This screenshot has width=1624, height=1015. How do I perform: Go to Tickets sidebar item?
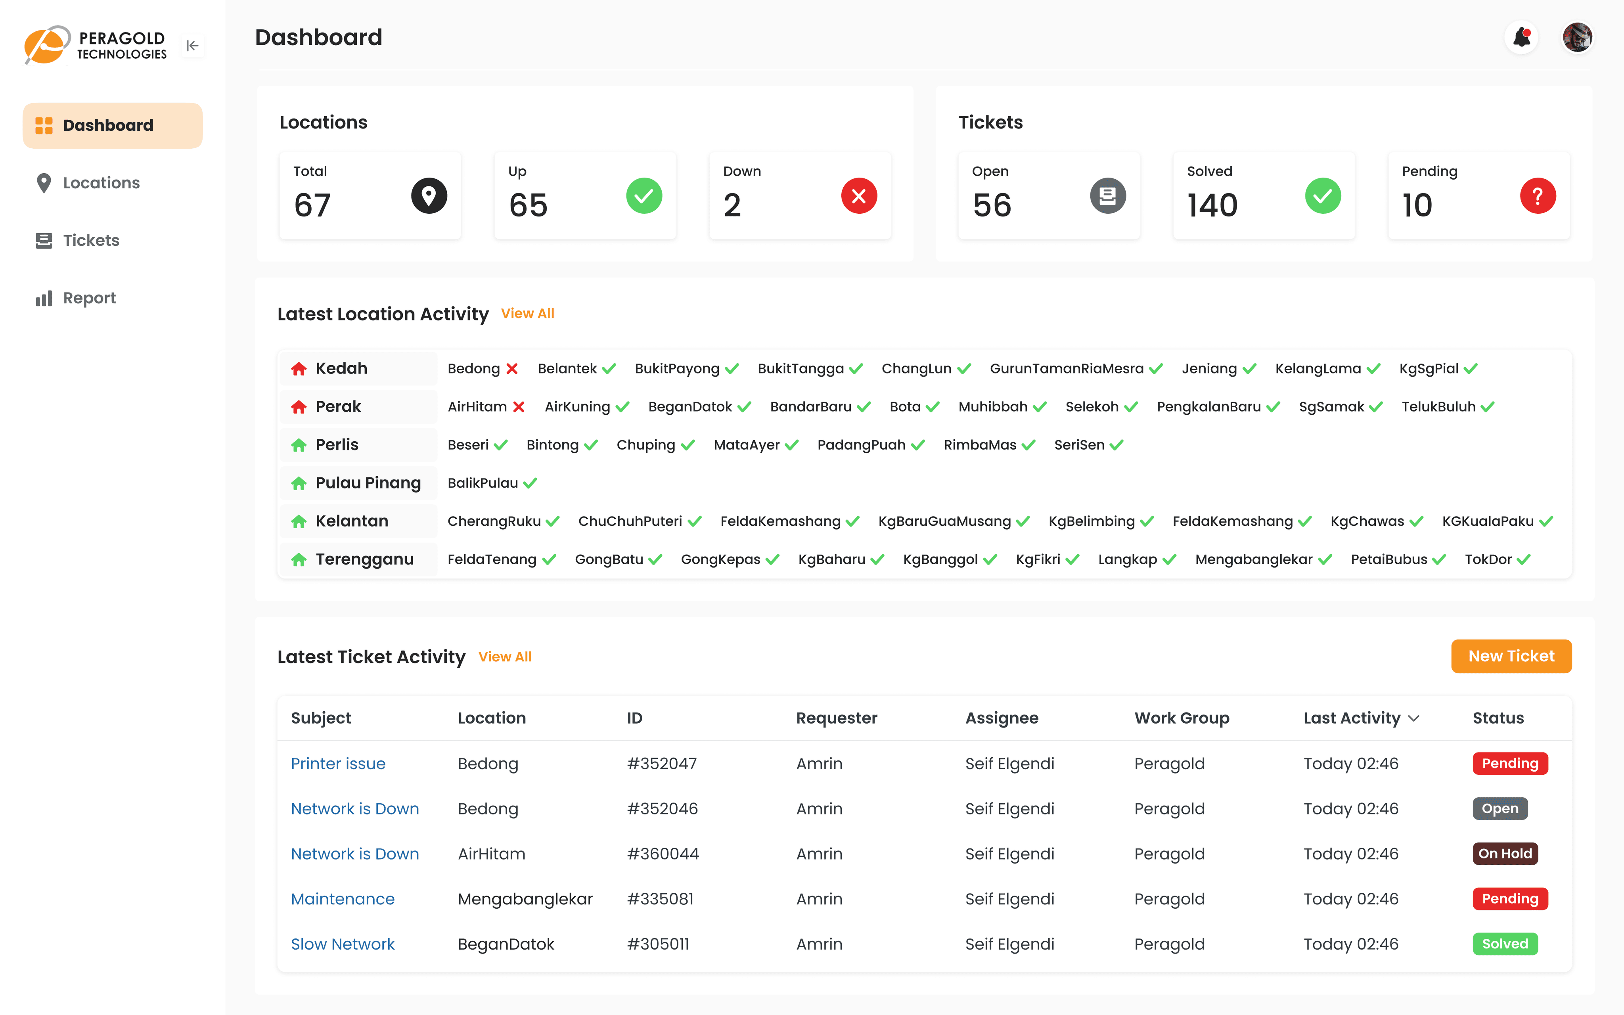point(90,240)
